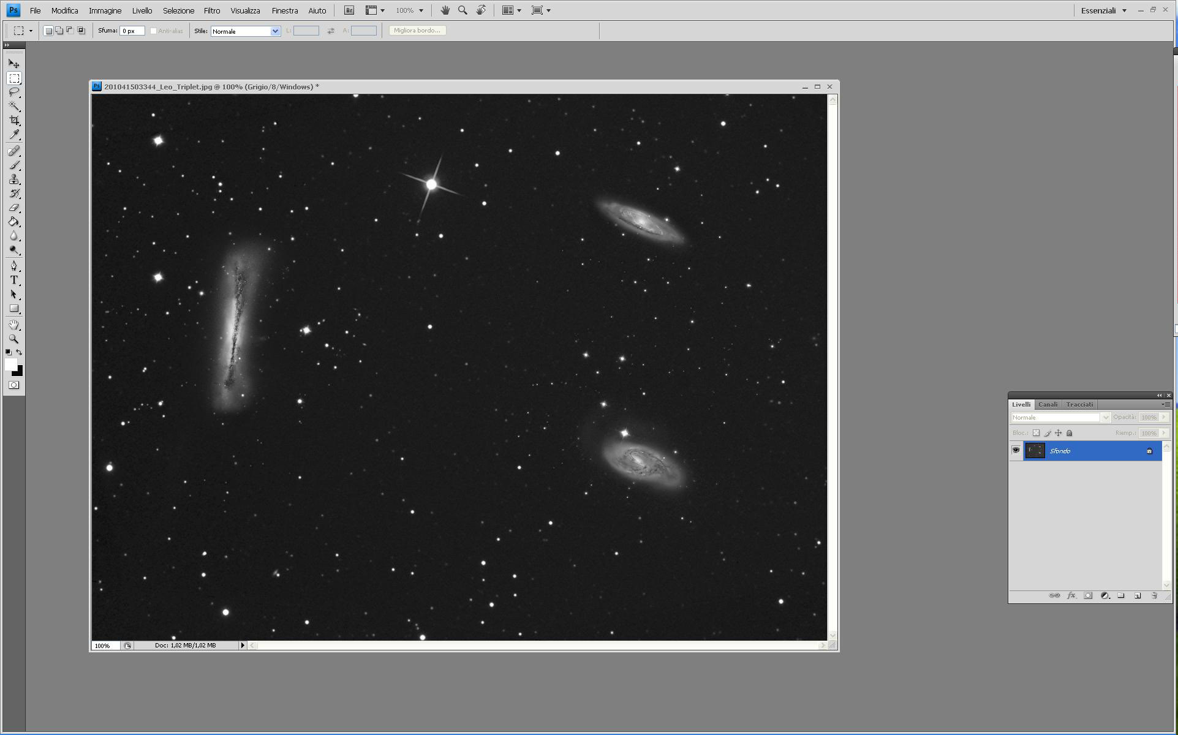Launch Adobe Bridge from application bar
Image resolution: width=1178 pixels, height=735 pixels.
coord(349,10)
